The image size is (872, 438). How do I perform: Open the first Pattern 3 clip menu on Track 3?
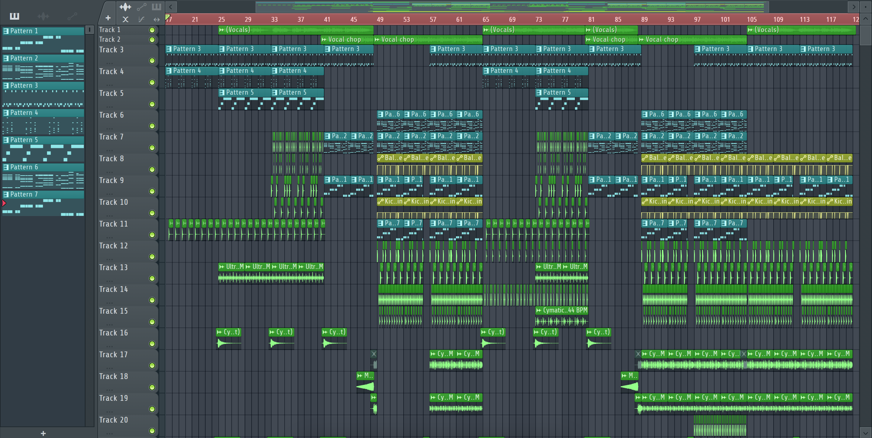point(169,49)
